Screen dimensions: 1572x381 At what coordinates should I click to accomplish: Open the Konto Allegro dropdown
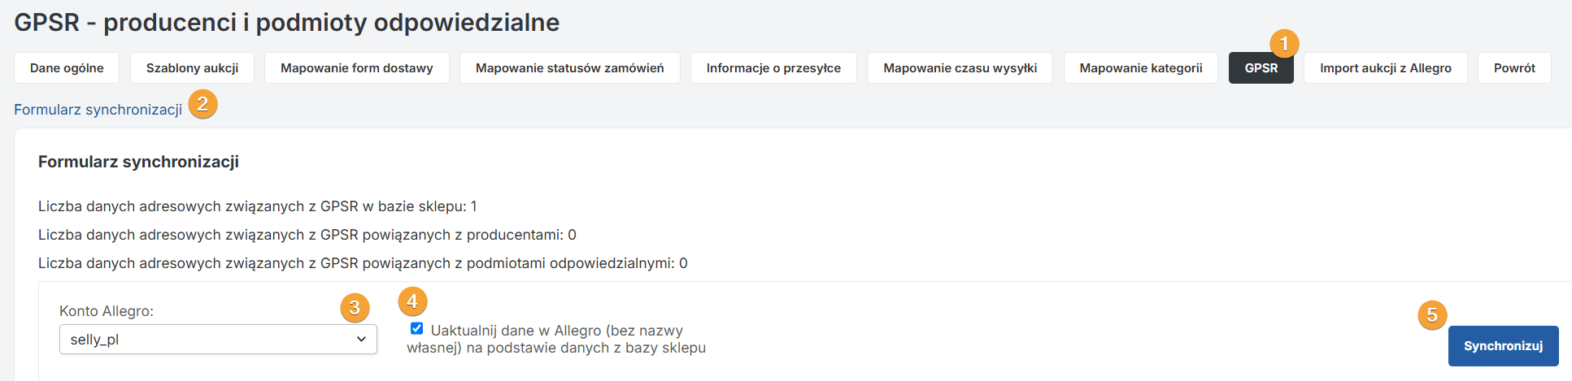click(x=218, y=340)
